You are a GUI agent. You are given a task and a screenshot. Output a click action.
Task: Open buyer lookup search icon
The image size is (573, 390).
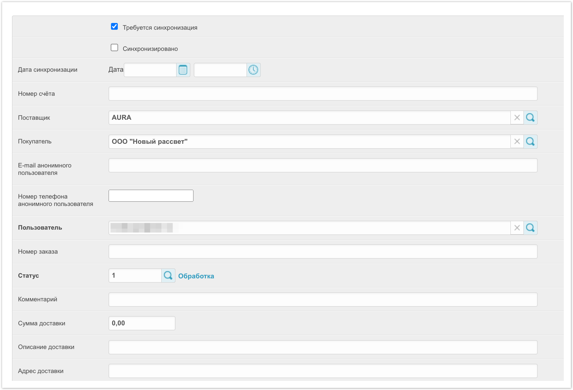[x=530, y=142]
